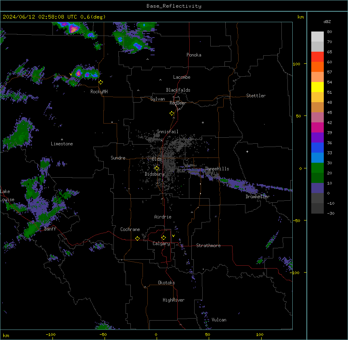Screen dimensions: 348x340
Task: Click the blue 33–36 dBZ legend swatch
Action: pos(317,147)
